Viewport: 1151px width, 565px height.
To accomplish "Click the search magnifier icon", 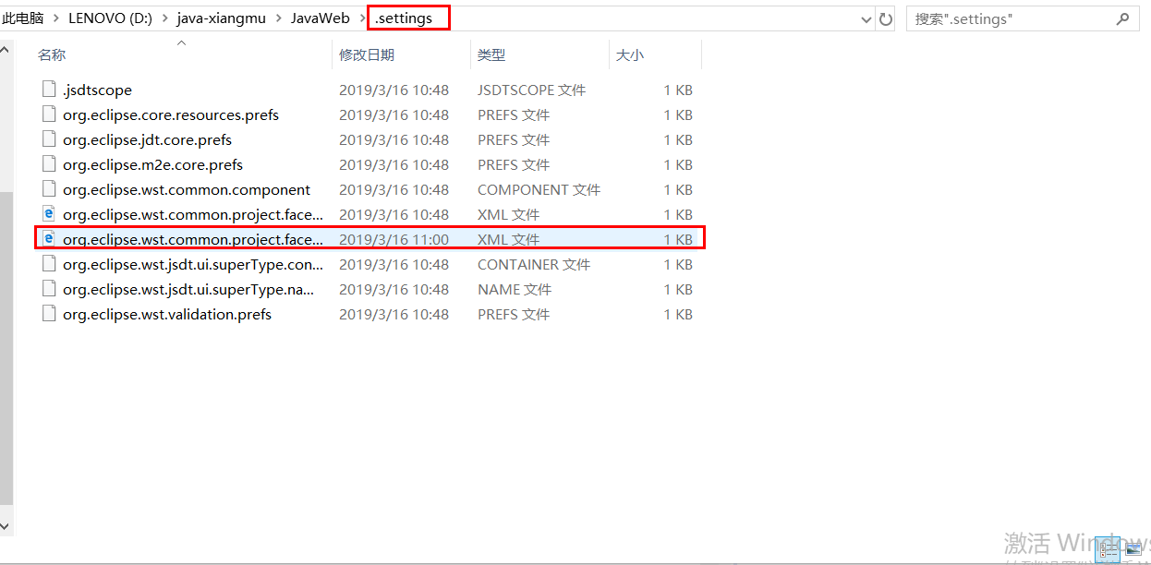I will tap(1121, 18).
